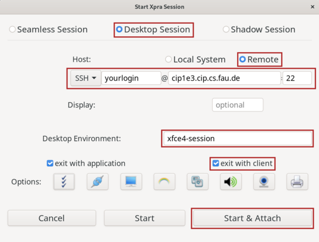Screen dimensions: 319x242
Task: Focus the optional Display field
Action: pyautogui.click(x=238, y=105)
